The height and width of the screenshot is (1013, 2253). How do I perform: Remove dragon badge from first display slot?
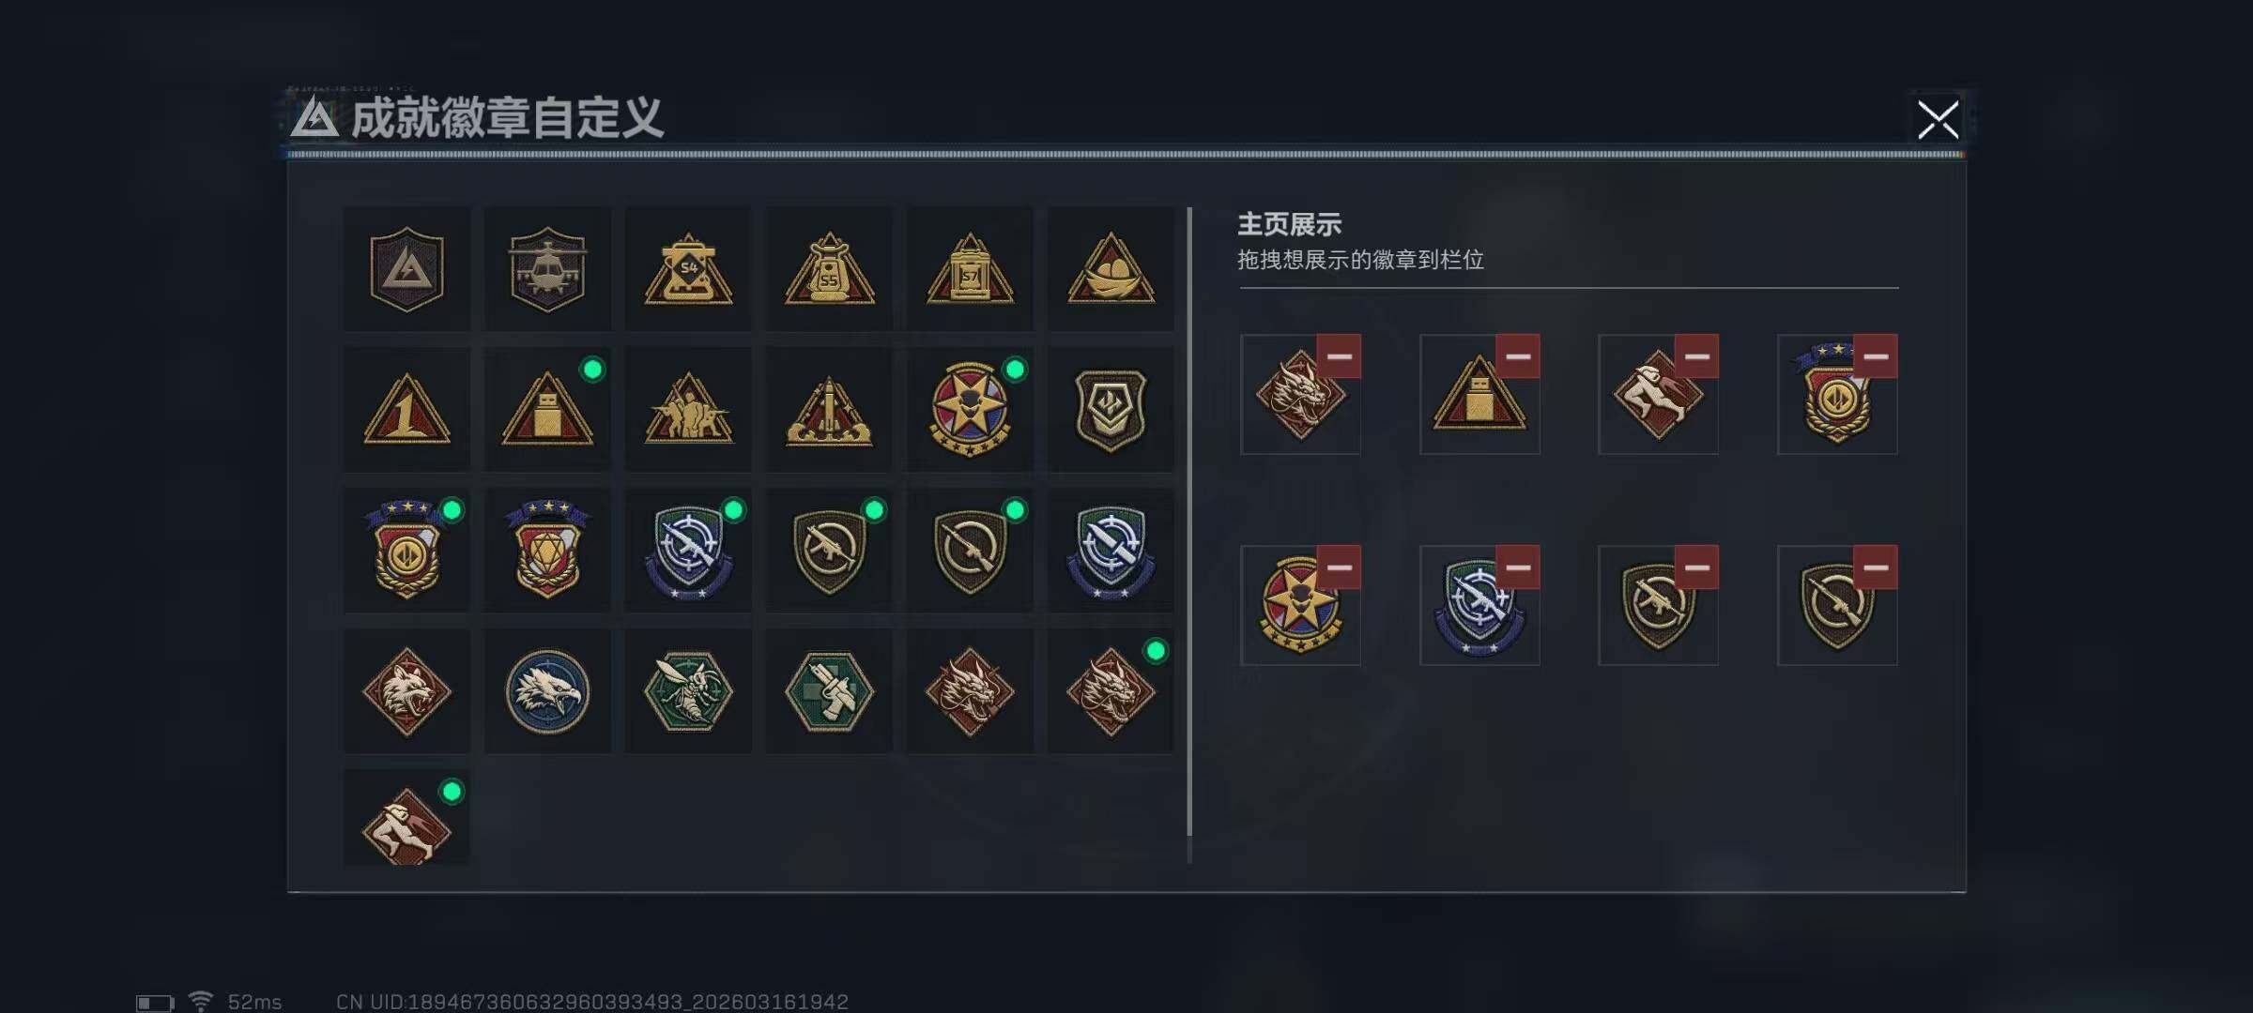click(x=1339, y=356)
